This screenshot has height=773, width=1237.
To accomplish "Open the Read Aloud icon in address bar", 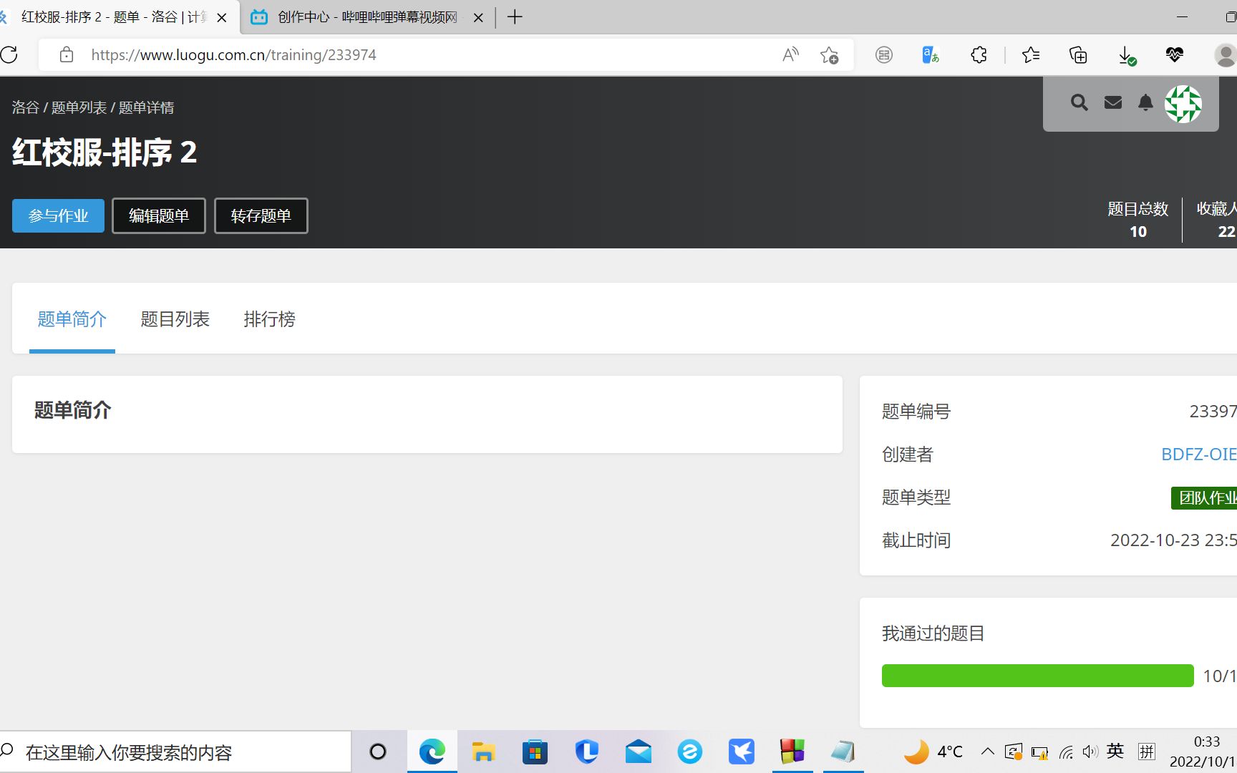I will [790, 54].
